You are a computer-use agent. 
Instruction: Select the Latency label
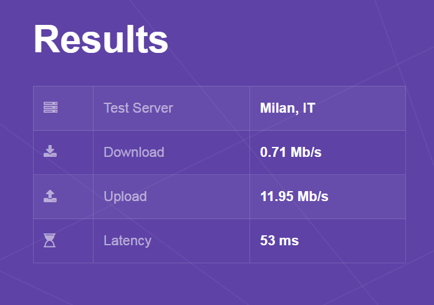(127, 240)
